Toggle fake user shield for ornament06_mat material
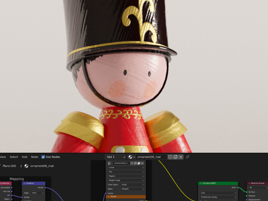The height and width of the screenshot is (201, 268). 170,157
